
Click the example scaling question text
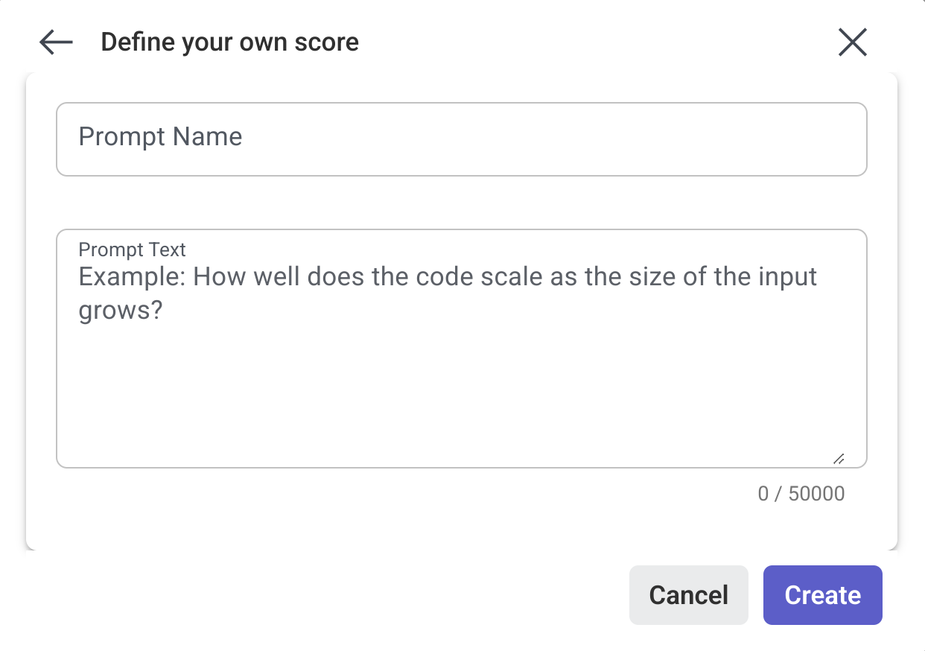[x=447, y=292]
